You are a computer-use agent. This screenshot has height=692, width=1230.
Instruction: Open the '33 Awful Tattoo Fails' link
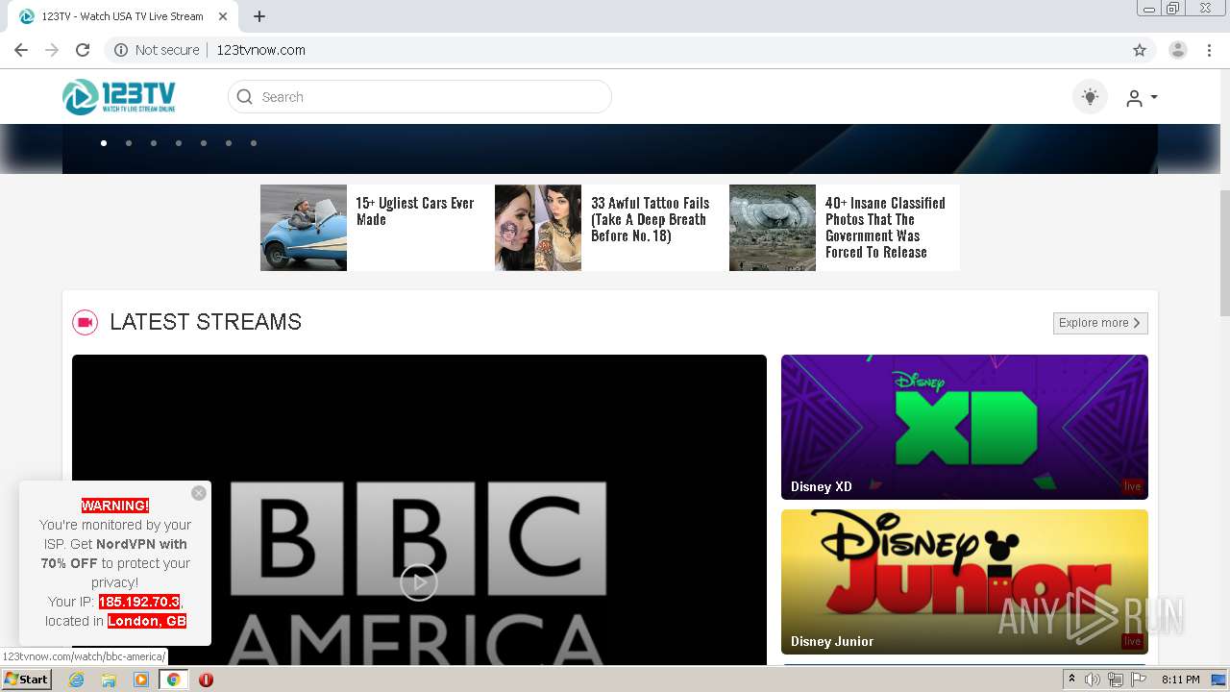point(651,219)
